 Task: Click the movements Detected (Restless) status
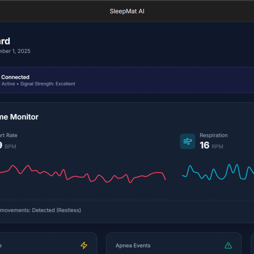40,210
